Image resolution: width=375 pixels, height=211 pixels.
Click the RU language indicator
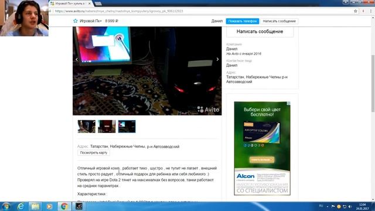pos(321,206)
